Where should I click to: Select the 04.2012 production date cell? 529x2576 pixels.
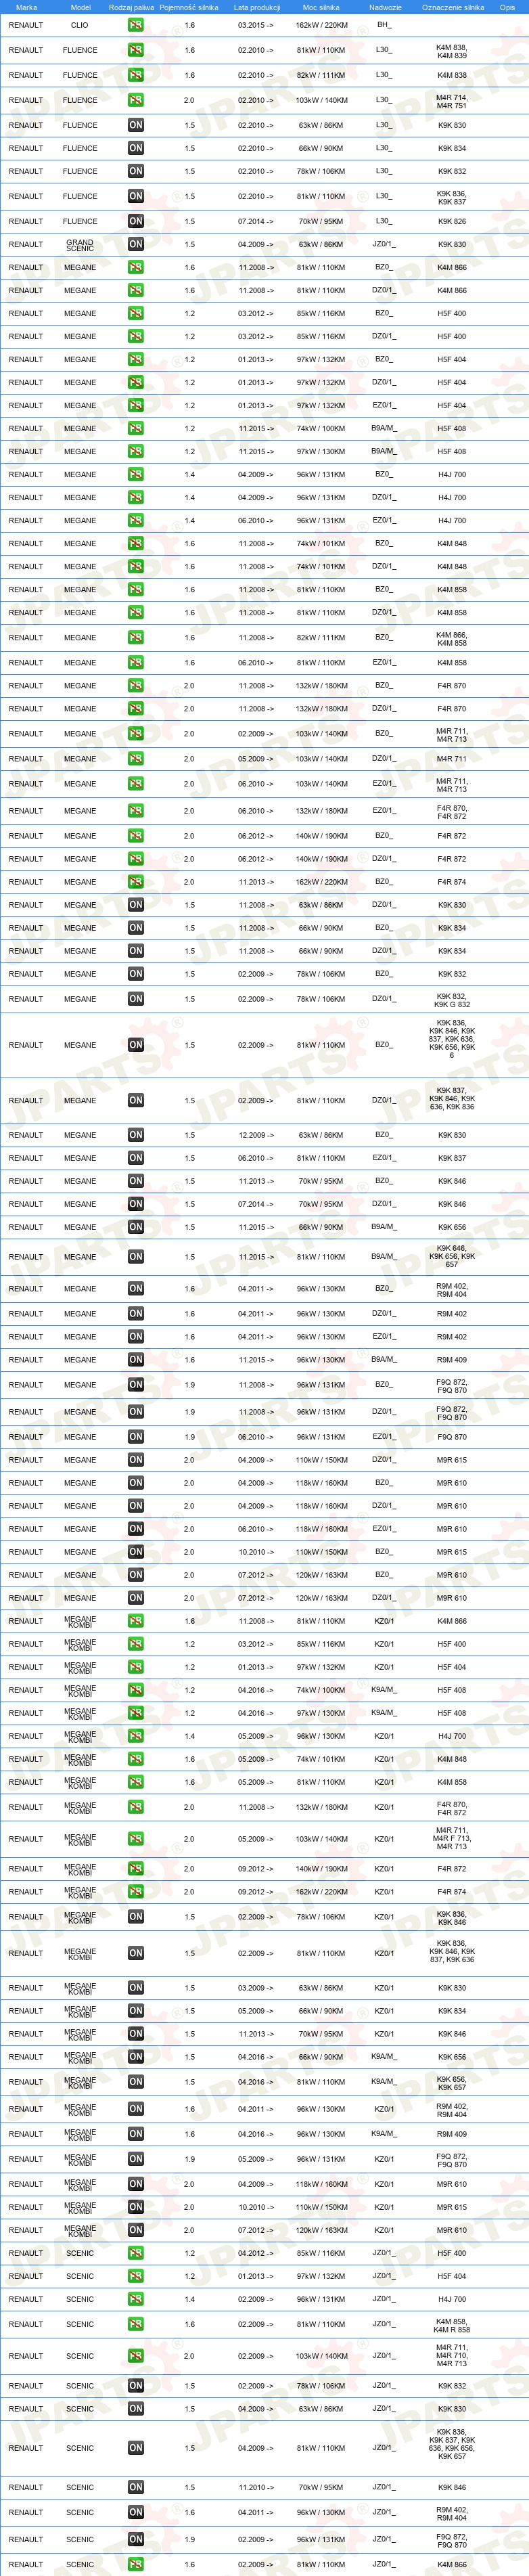pos(255,2253)
